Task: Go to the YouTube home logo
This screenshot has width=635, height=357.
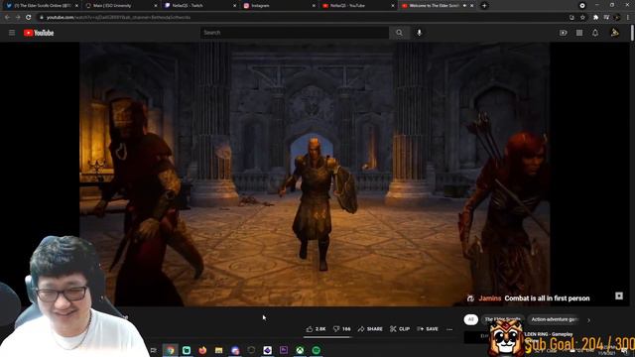Action: pos(39,33)
